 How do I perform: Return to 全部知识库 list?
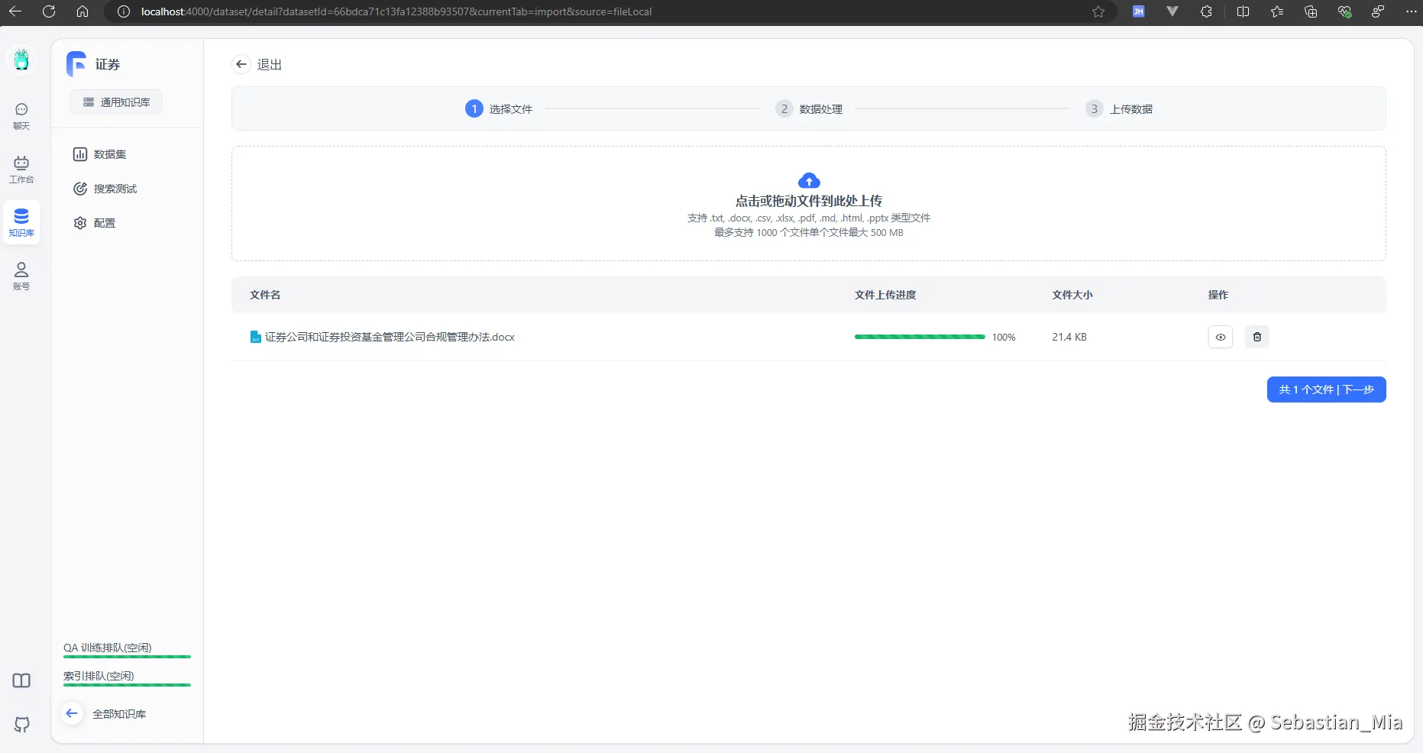coord(104,714)
